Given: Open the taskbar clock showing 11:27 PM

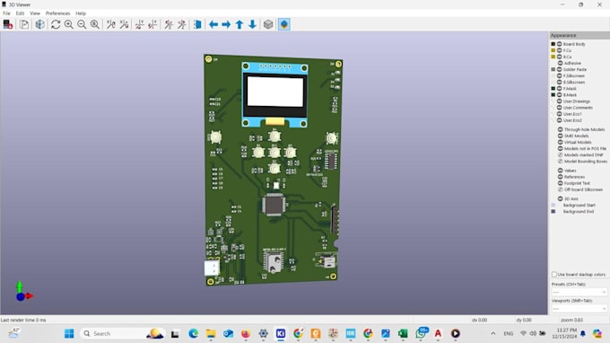Looking at the screenshot, I should [566, 333].
